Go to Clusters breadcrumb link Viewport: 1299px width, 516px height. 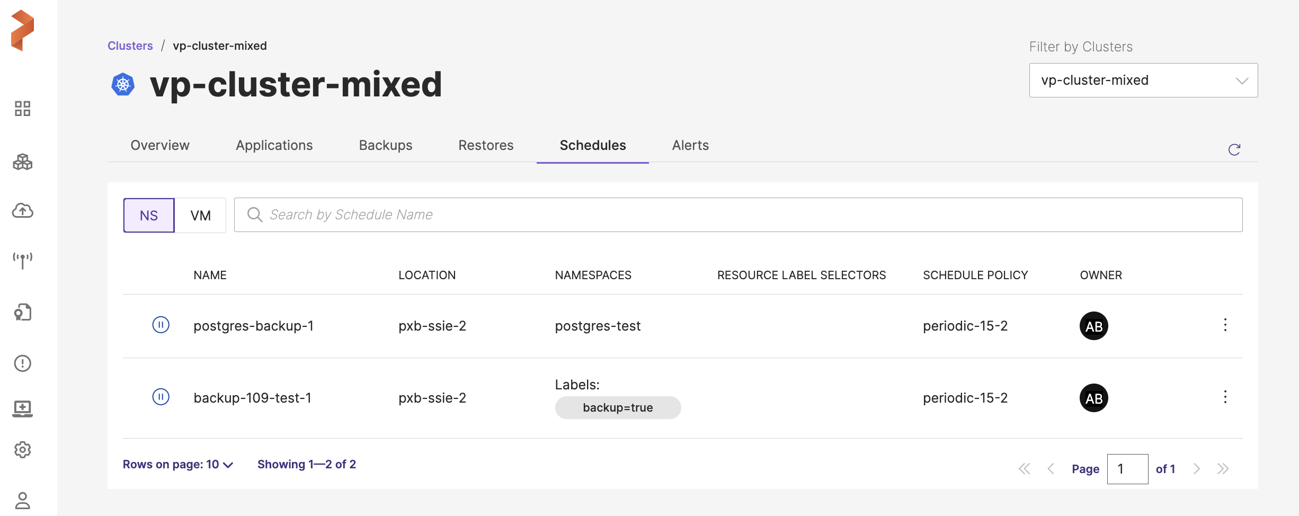[130, 46]
